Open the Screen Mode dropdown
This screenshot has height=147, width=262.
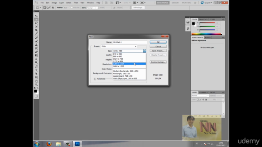(143, 3)
